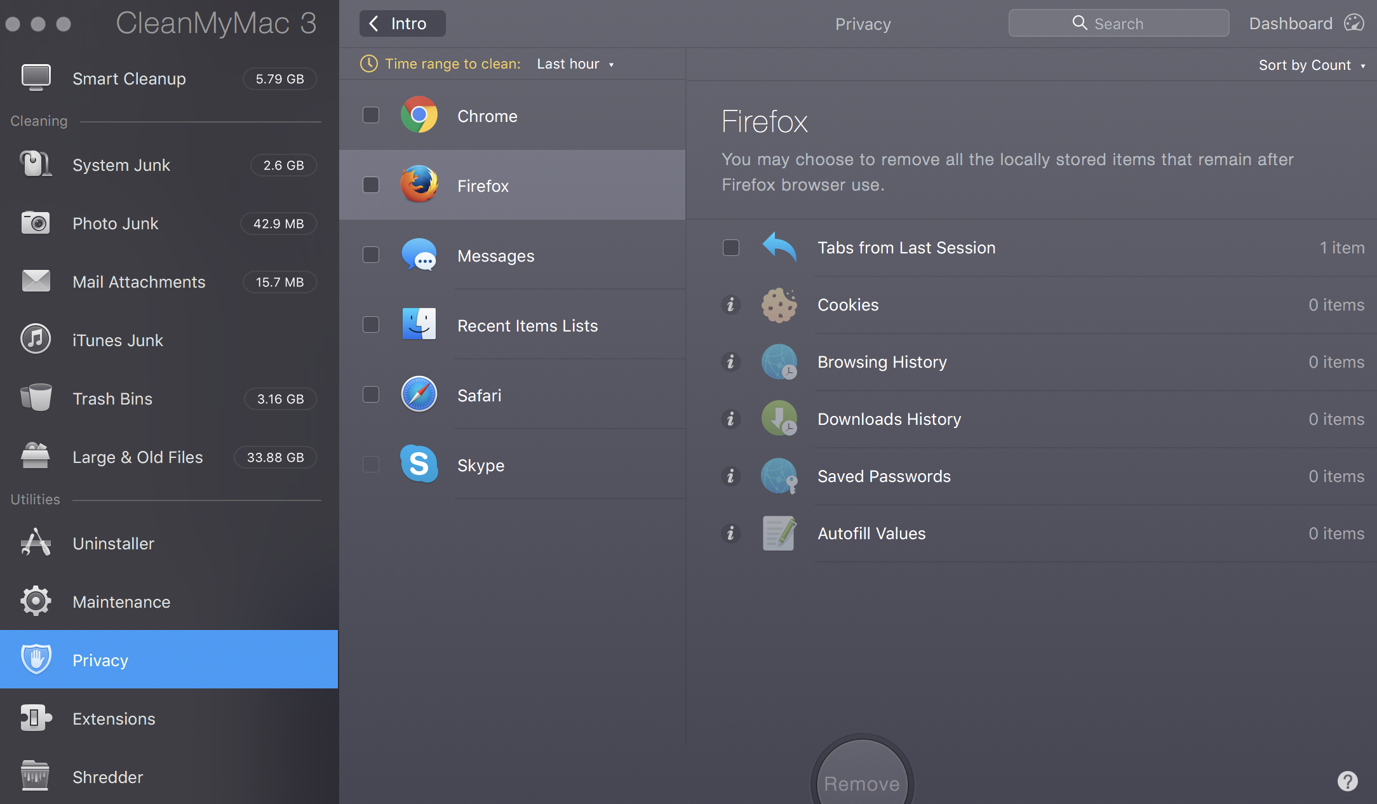Viewport: 1377px width, 804px height.
Task: Check the Firefox checkbox
Action: pyautogui.click(x=371, y=185)
